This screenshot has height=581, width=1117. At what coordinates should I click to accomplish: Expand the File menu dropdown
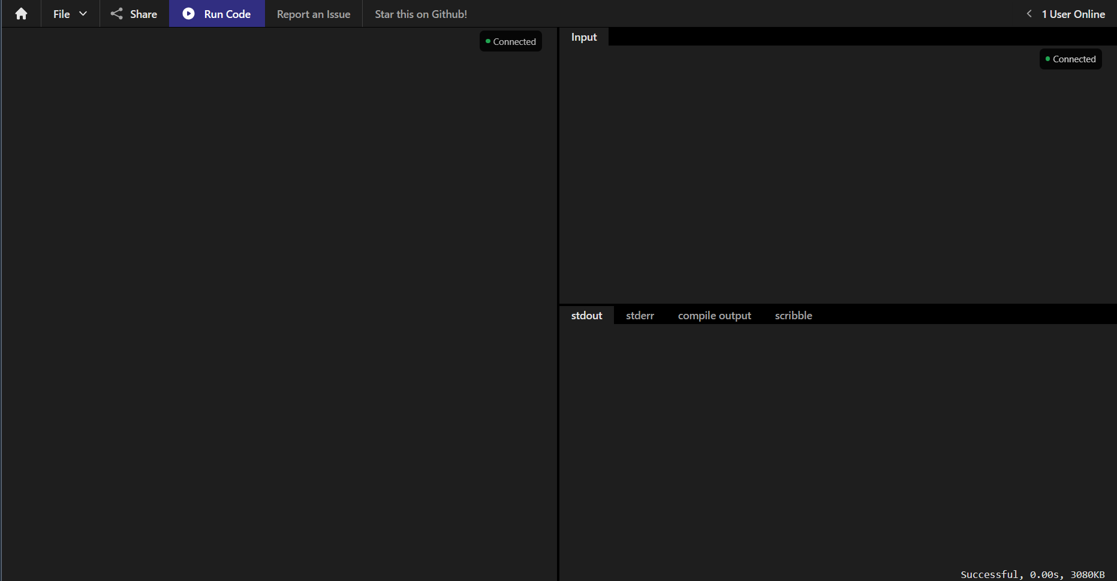(70, 13)
